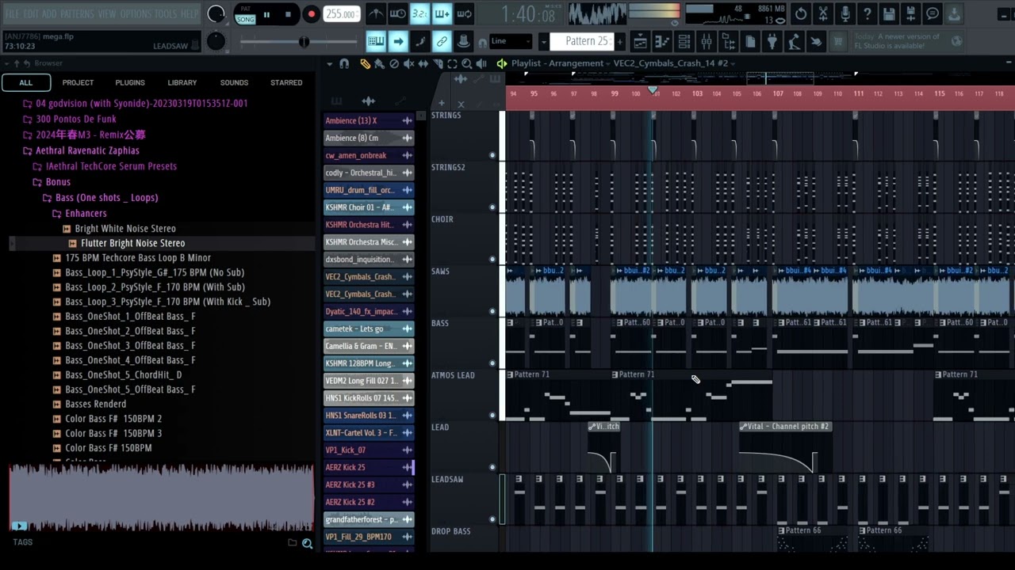Image resolution: width=1015 pixels, height=570 pixels.
Task: Select the Playback tool in playlist
Action: 481,63
